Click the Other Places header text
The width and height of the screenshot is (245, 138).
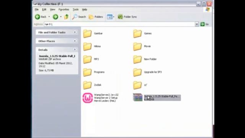[x=47, y=41]
